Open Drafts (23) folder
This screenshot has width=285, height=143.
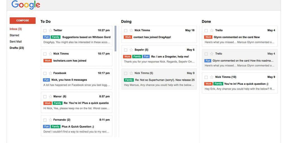point(17,48)
